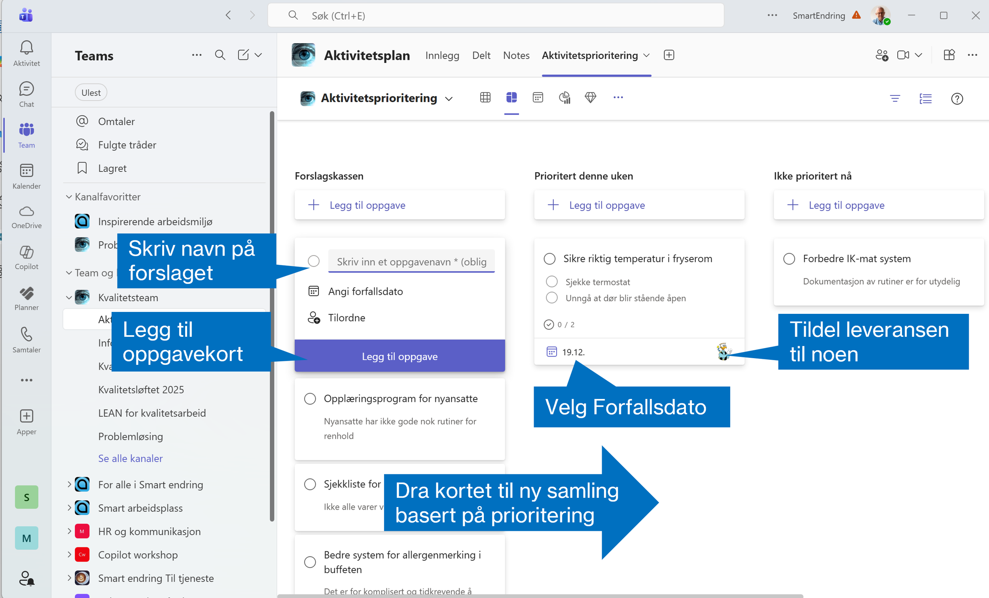Open Copilot from the left rail

(27, 257)
